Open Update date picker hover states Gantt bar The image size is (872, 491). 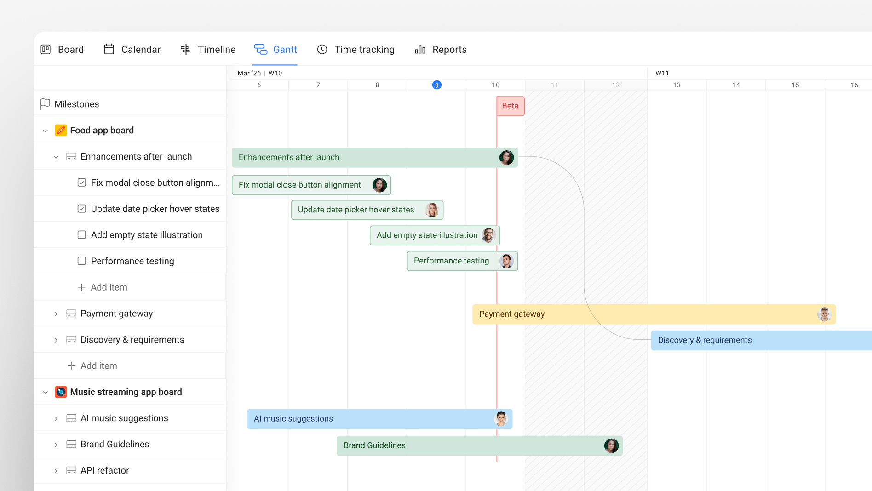pos(367,210)
